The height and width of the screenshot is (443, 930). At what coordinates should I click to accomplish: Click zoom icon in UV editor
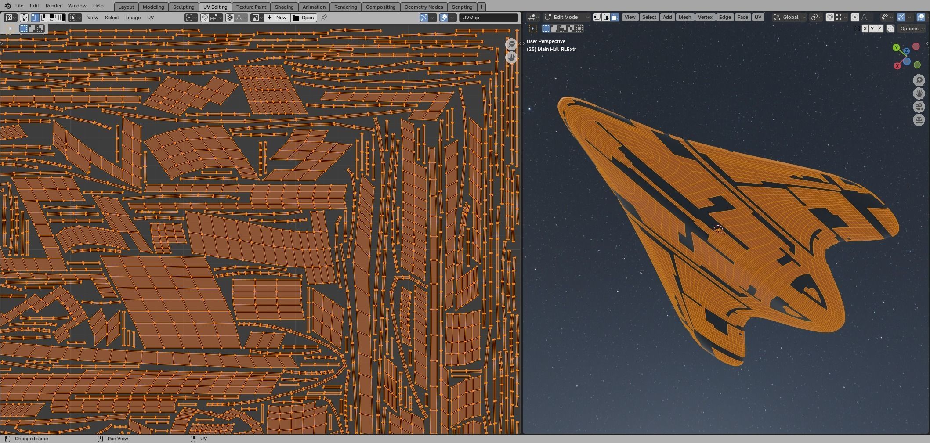[511, 44]
